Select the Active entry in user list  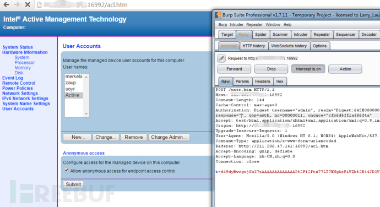tap(74, 95)
